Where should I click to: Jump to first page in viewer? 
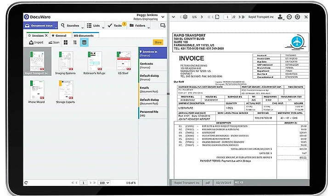point(209,17)
